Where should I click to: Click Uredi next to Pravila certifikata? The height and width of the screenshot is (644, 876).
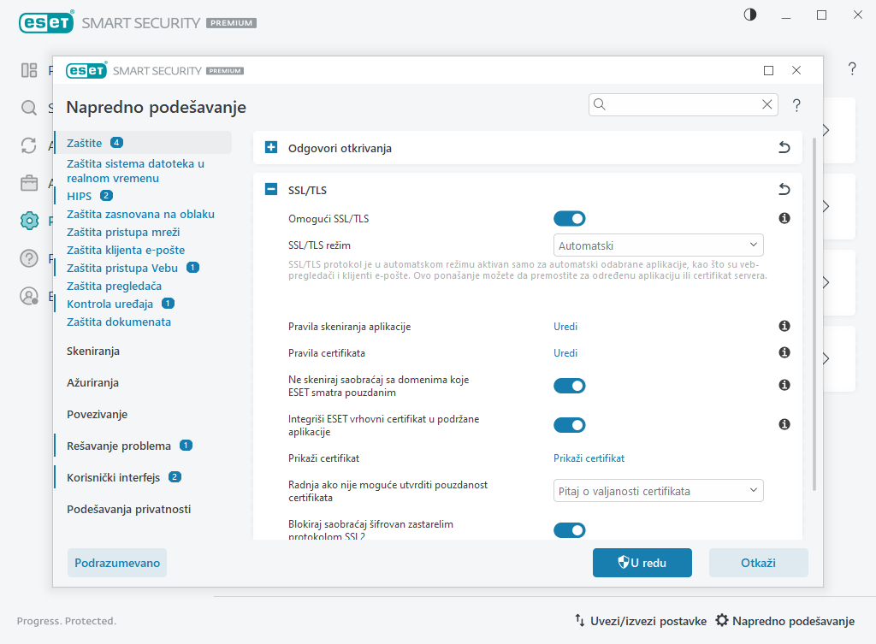click(565, 352)
